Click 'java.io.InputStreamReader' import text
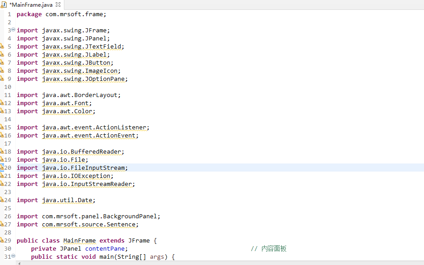This screenshot has height=265, width=424. 87,184
